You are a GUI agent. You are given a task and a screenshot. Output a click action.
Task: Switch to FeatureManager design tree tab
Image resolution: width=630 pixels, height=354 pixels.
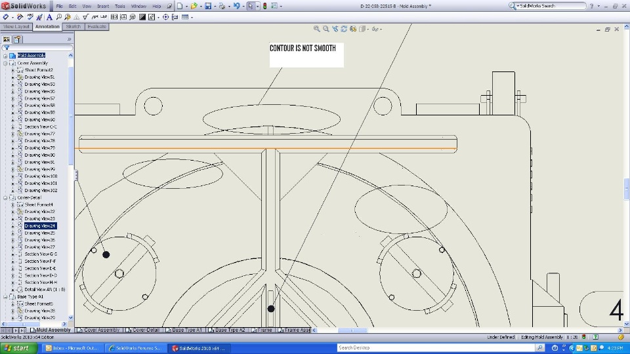pyautogui.click(x=7, y=39)
